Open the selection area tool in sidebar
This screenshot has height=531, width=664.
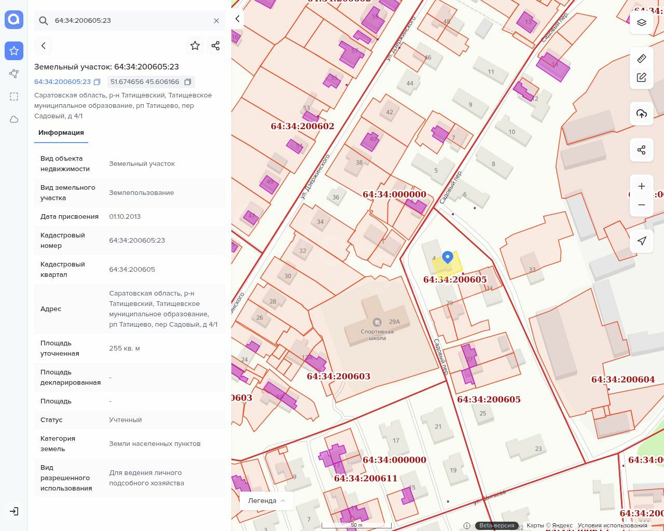tap(14, 96)
